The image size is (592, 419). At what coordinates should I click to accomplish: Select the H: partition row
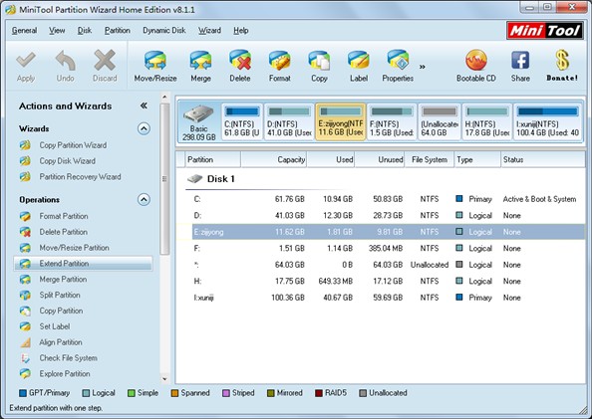point(385,281)
